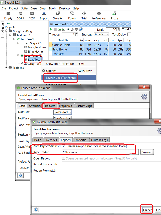161x215 pixels.
Task: Open the Tools menu
Action: [52, 8]
